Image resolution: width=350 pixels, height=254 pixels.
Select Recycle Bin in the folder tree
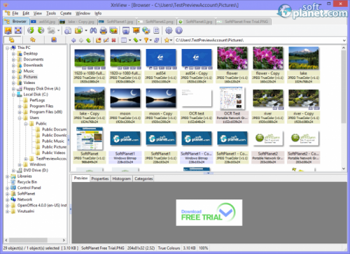click(27, 182)
